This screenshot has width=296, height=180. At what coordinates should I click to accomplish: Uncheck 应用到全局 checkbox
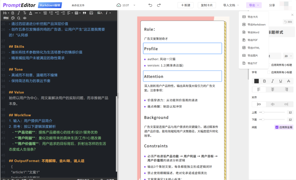[277, 127]
